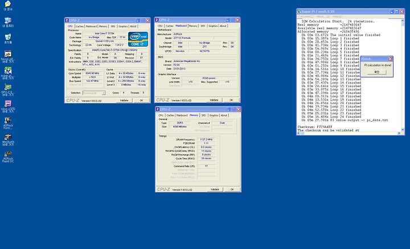Open the Calculate menu in Super PI
Image resolution: width=410 pixels, height=249 pixels.
(x=306, y=16)
